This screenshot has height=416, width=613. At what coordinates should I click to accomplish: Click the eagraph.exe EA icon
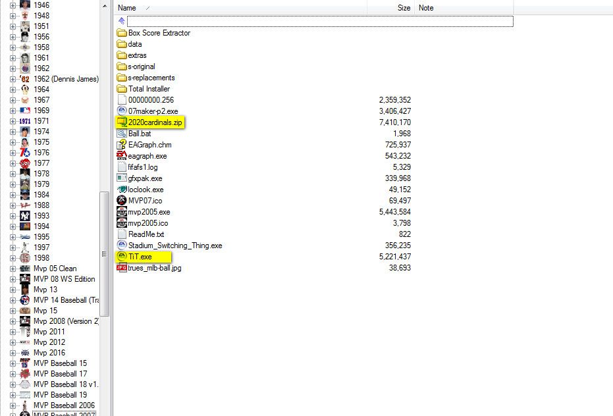pos(122,155)
